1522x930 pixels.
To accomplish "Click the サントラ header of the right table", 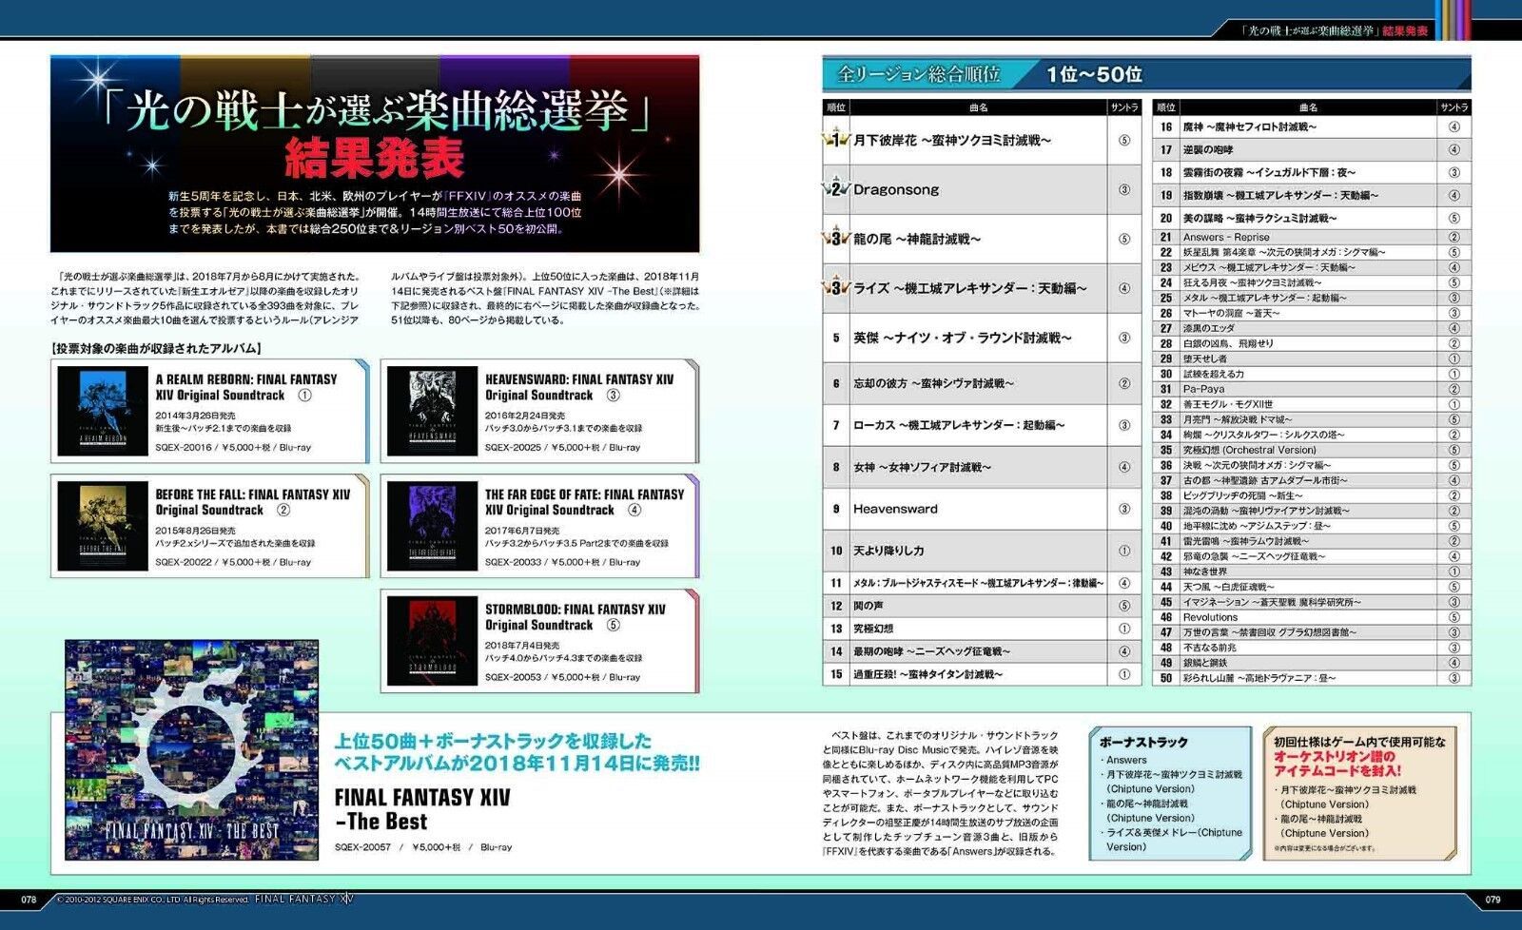I will 1454,107.
